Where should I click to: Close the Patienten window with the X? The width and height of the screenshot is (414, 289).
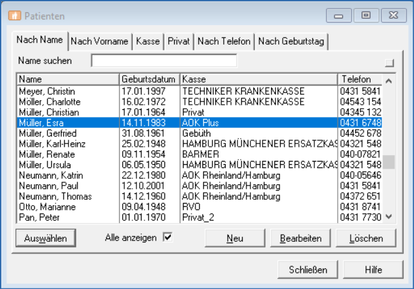(x=393, y=16)
